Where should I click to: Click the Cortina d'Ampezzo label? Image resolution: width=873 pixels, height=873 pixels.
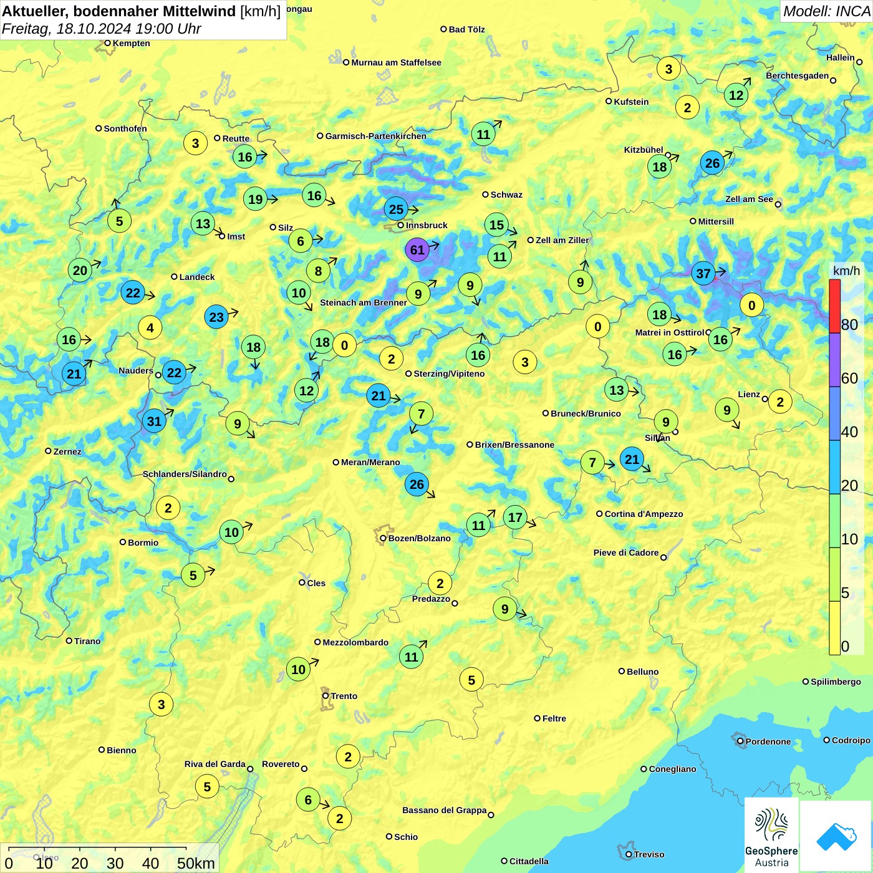[644, 514]
